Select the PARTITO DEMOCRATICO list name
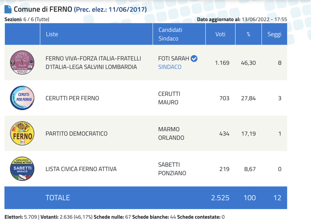Screen dimensions: 311x223 (x=77, y=133)
